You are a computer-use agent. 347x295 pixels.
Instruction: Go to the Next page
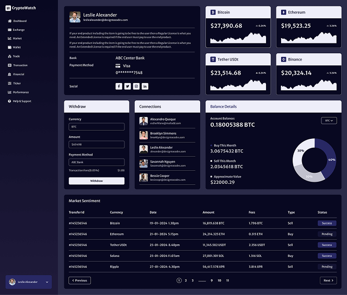point(328,280)
